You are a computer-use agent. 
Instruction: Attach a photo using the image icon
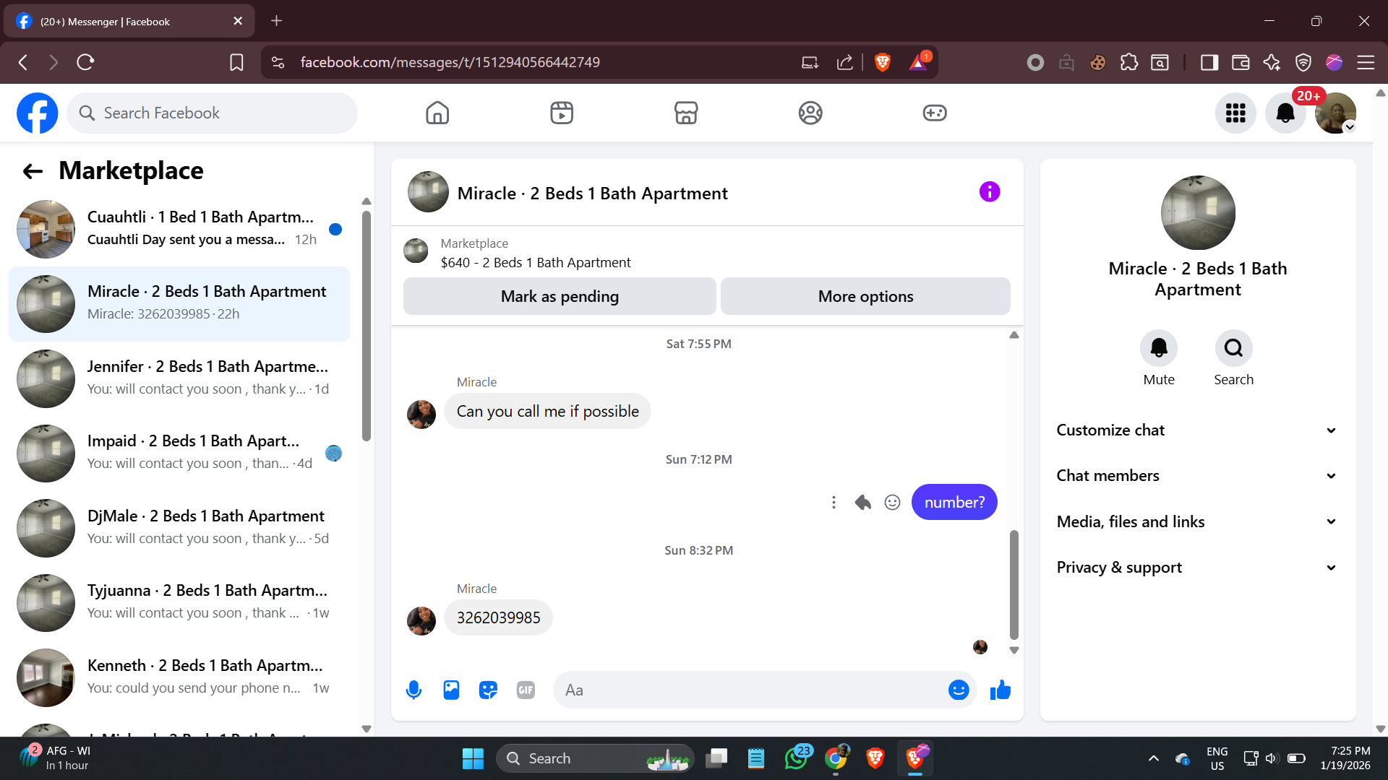coord(451,690)
